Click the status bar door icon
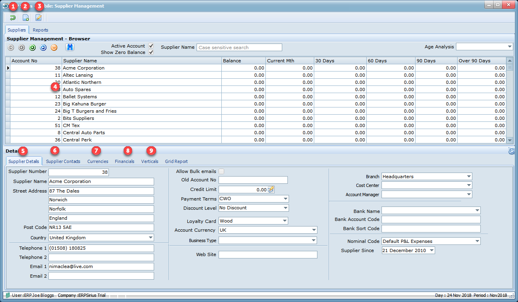 tap(8, 295)
